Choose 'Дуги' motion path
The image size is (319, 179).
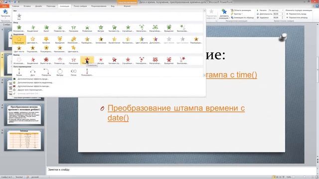(x=32, y=72)
